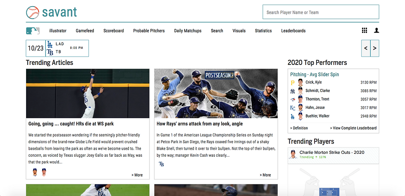This screenshot has height=196, width=405.
Task: Click the Royals logo beside Hahn, Jesse
Action: tap(293, 108)
